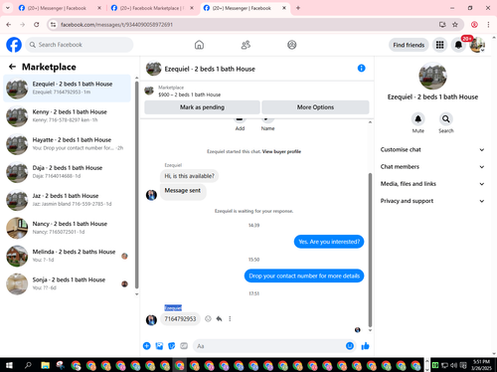
Task: Bookmark this page with star icon
Action: tap(455, 25)
